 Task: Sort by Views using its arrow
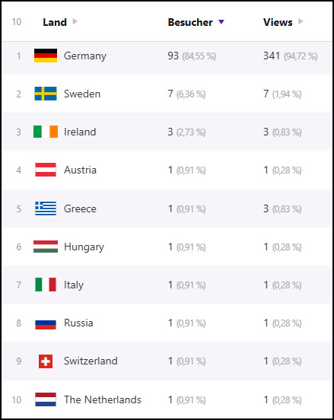tap(301, 21)
